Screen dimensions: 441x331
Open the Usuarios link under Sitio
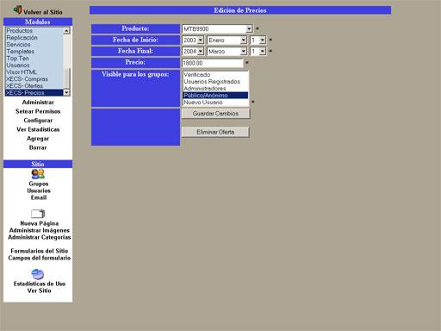(39, 190)
